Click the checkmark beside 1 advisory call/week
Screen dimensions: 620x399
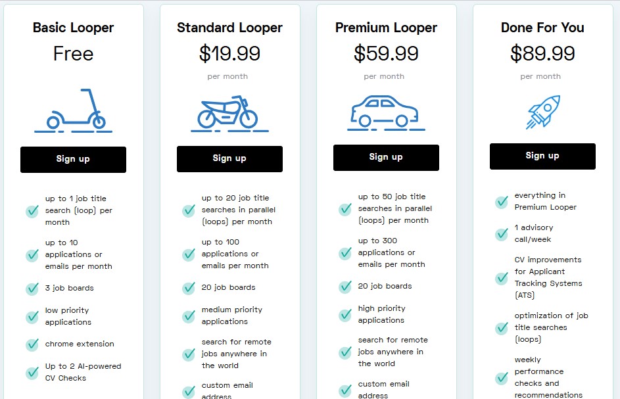[500, 234]
